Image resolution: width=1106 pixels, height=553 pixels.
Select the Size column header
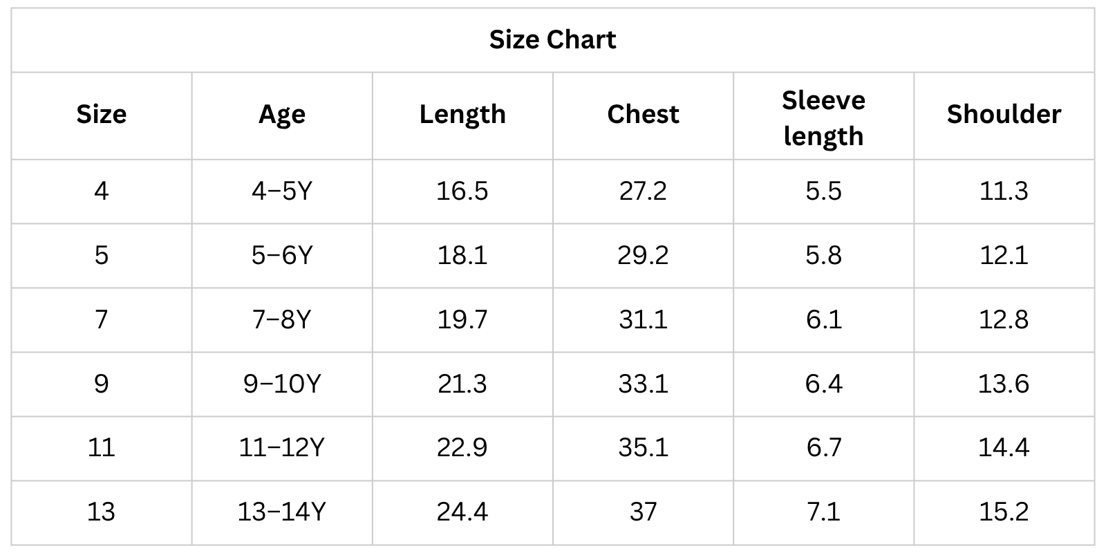pyautogui.click(x=102, y=114)
